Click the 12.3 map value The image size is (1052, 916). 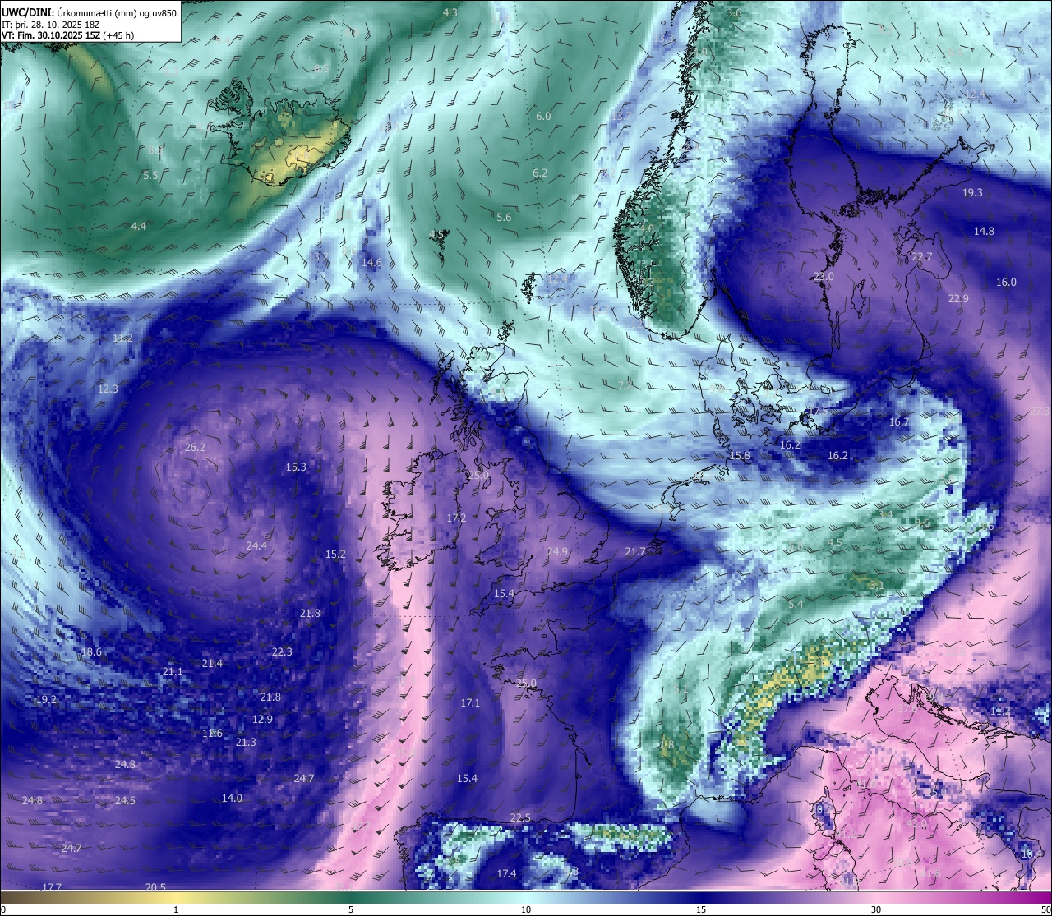pyautogui.click(x=108, y=389)
